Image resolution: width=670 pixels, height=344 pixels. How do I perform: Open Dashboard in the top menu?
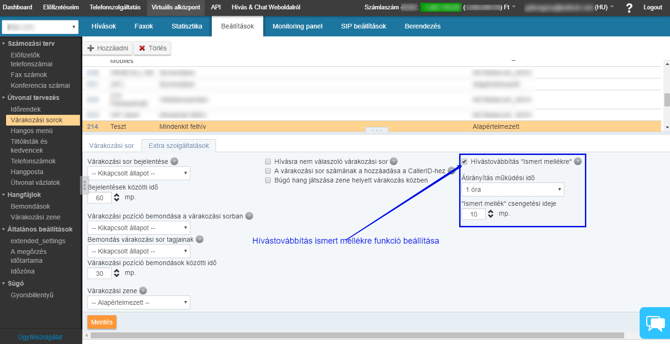18,7
